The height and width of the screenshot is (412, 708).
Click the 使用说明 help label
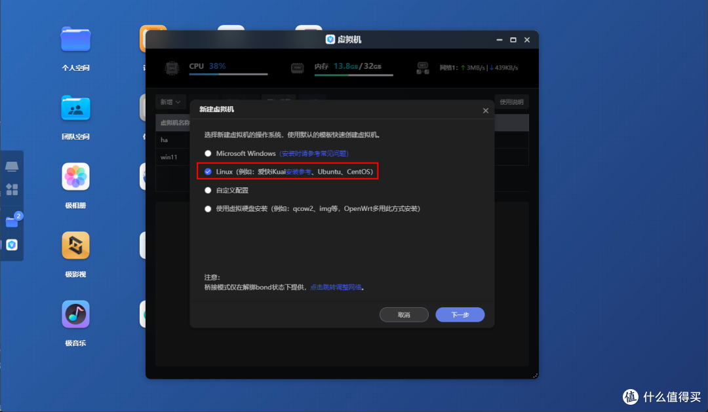coord(512,102)
